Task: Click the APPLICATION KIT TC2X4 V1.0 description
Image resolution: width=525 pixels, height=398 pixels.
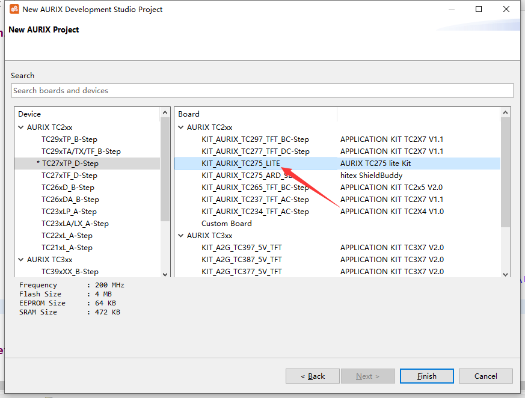Action: [392, 212]
